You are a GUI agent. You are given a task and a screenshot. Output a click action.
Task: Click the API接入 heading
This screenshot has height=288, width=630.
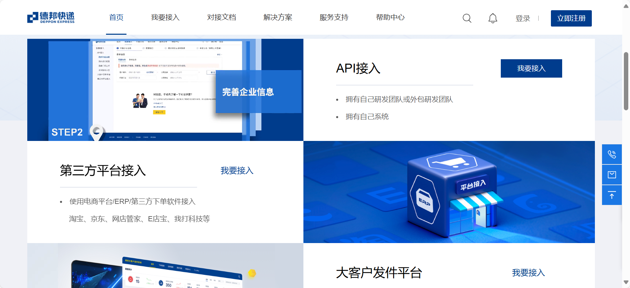point(358,68)
